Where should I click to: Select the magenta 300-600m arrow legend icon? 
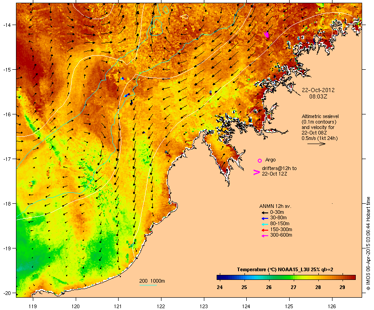point(265,236)
